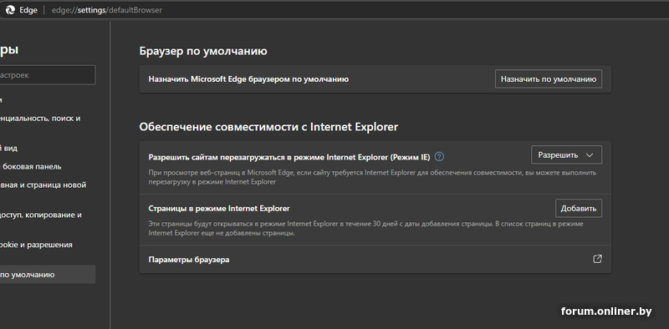
Task: Open the по умолчанию sidebar item
Action: 48,275
